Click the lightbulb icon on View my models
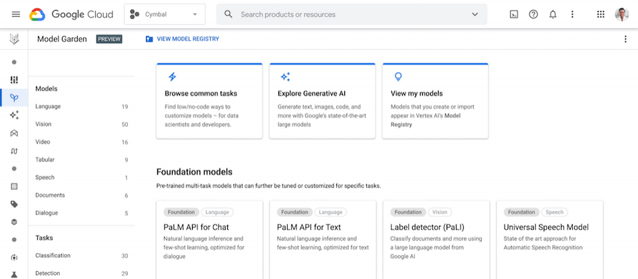Screen dimensions: 638x279 (x=398, y=77)
